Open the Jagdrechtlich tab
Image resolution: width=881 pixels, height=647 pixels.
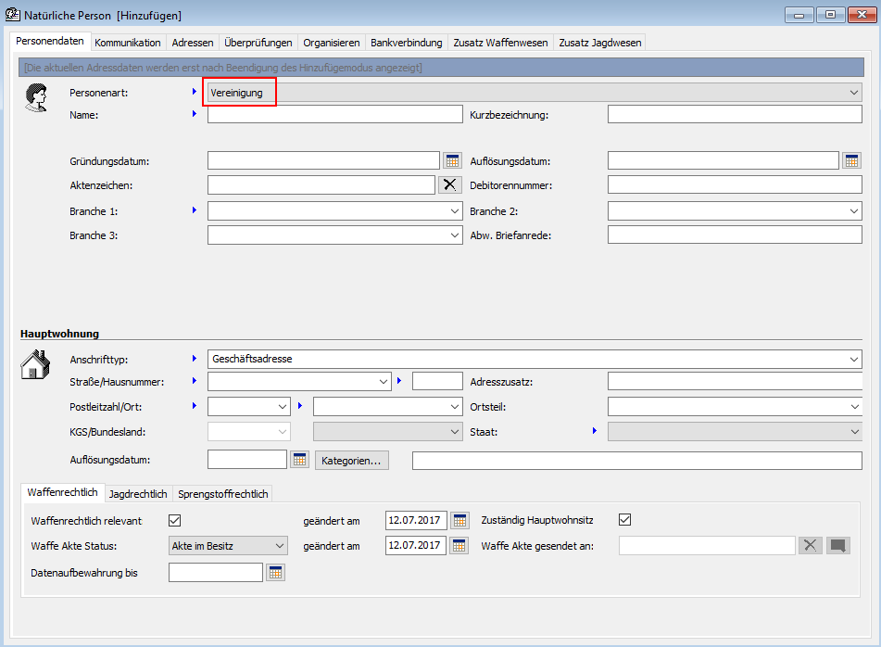pos(139,494)
